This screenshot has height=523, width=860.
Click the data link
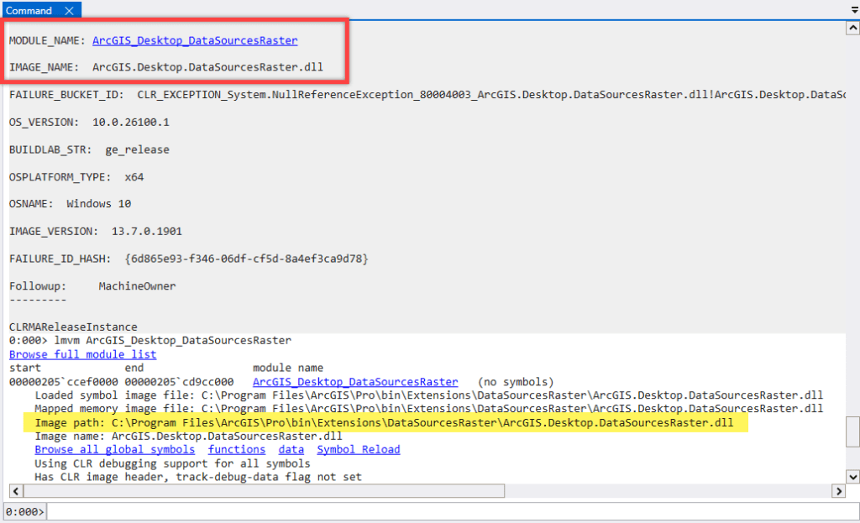(291, 449)
